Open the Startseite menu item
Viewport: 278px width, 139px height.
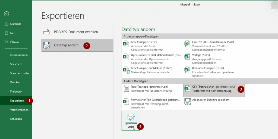pos(15,24)
